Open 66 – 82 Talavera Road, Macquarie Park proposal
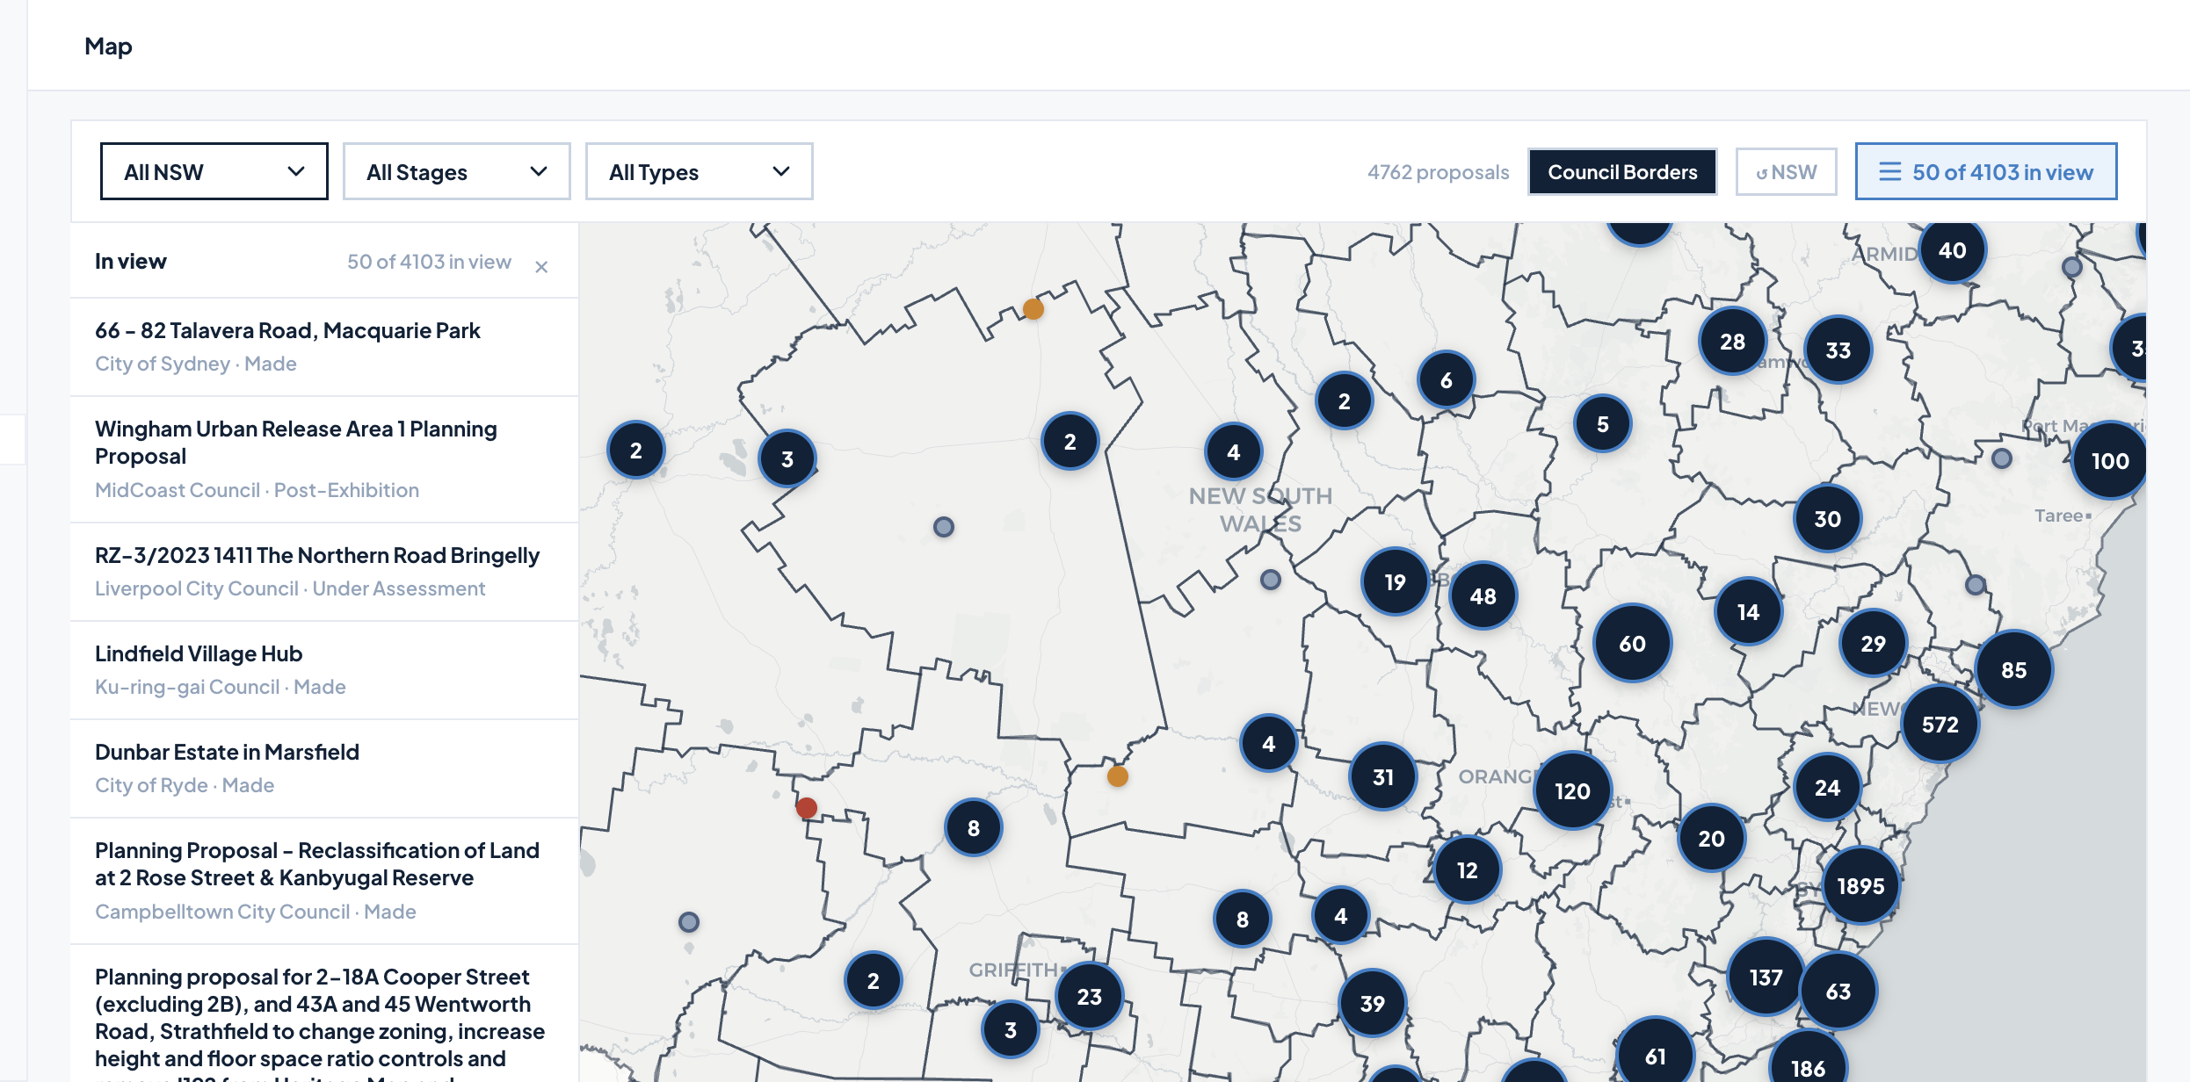The height and width of the screenshot is (1082, 2190). pyautogui.click(x=324, y=346)
